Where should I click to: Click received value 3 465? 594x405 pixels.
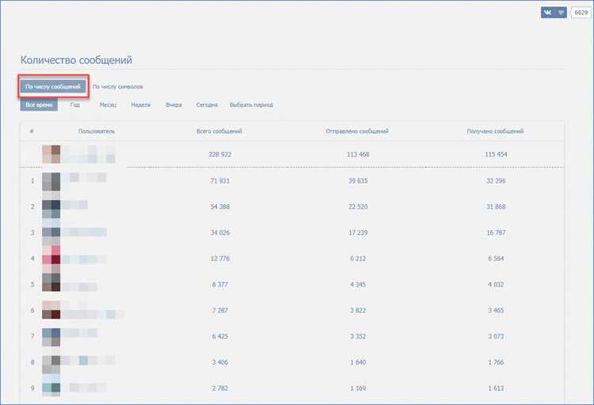pyautogui.click(x=496, y=310)
